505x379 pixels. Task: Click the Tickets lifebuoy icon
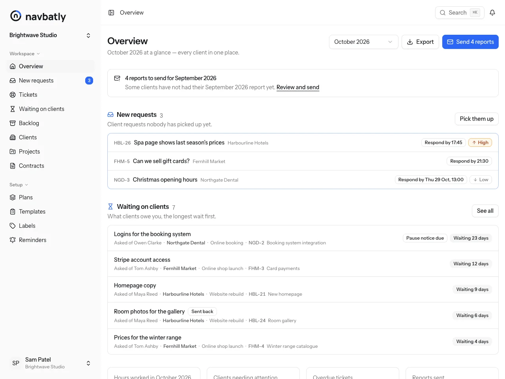click(x=13, y=95)
